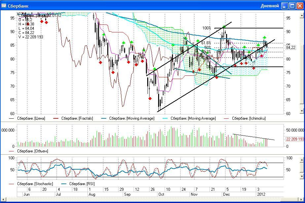Click the Dec month label on time axis
The height and width of the screenshot is (203, 305).
(x=226, y=194)
